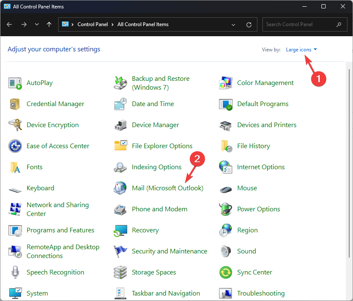Viewport: 353px width, 301px height.
Task: Open the Mail (Microsoft Outlook) icon
Action: 120,188
